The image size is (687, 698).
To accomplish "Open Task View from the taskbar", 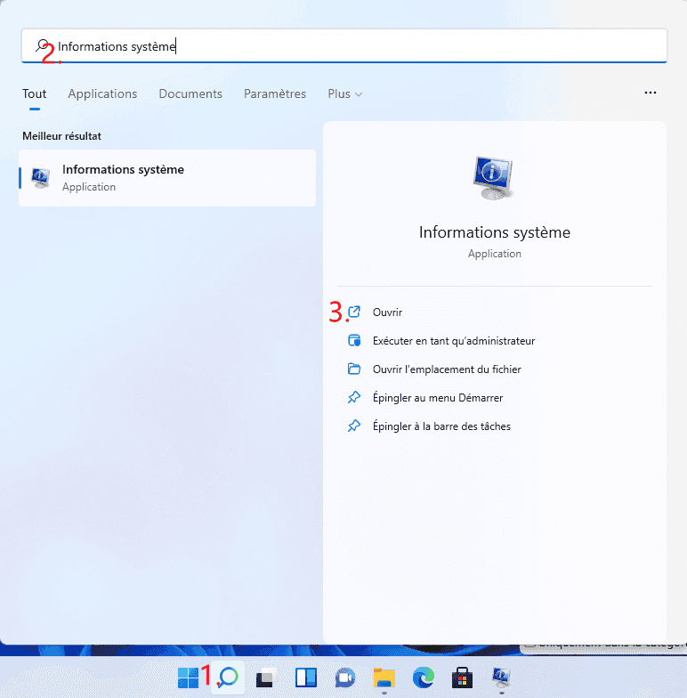I will click(266, 678).
